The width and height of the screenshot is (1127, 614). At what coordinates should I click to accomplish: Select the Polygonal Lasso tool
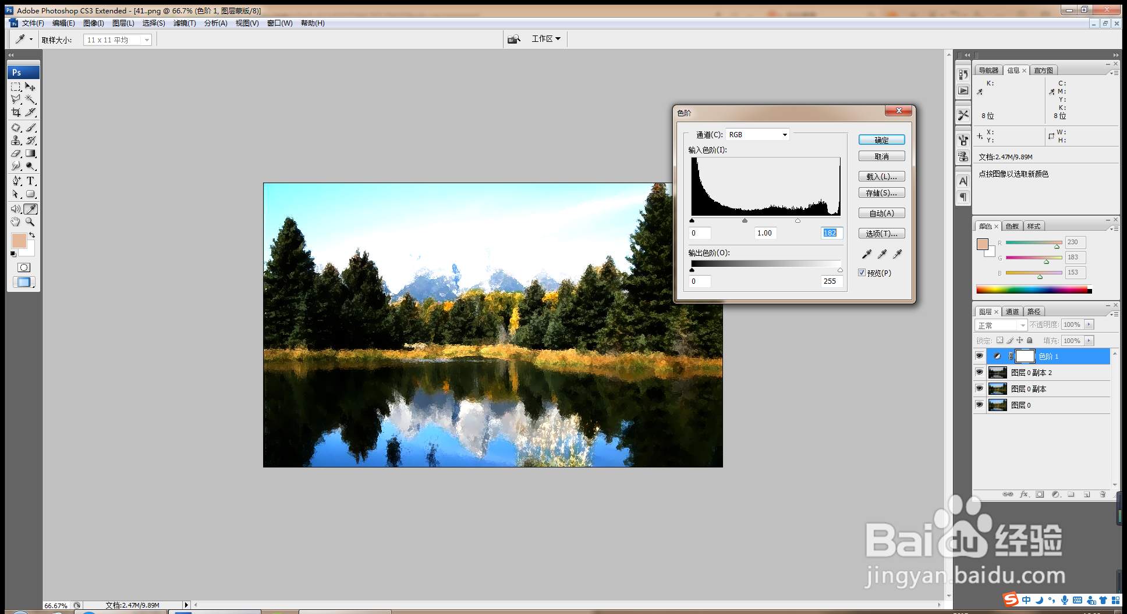[x=16, y=99]
